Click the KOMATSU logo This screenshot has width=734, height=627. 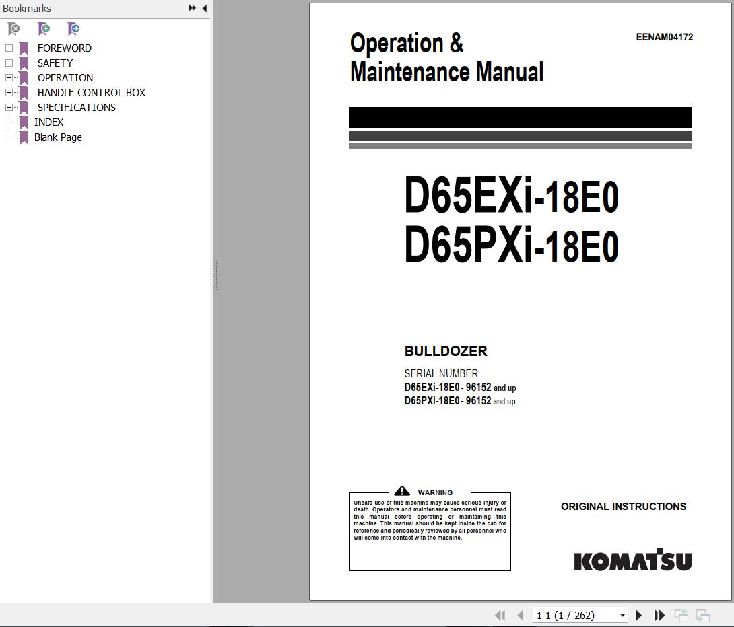[x=633, y=560]
